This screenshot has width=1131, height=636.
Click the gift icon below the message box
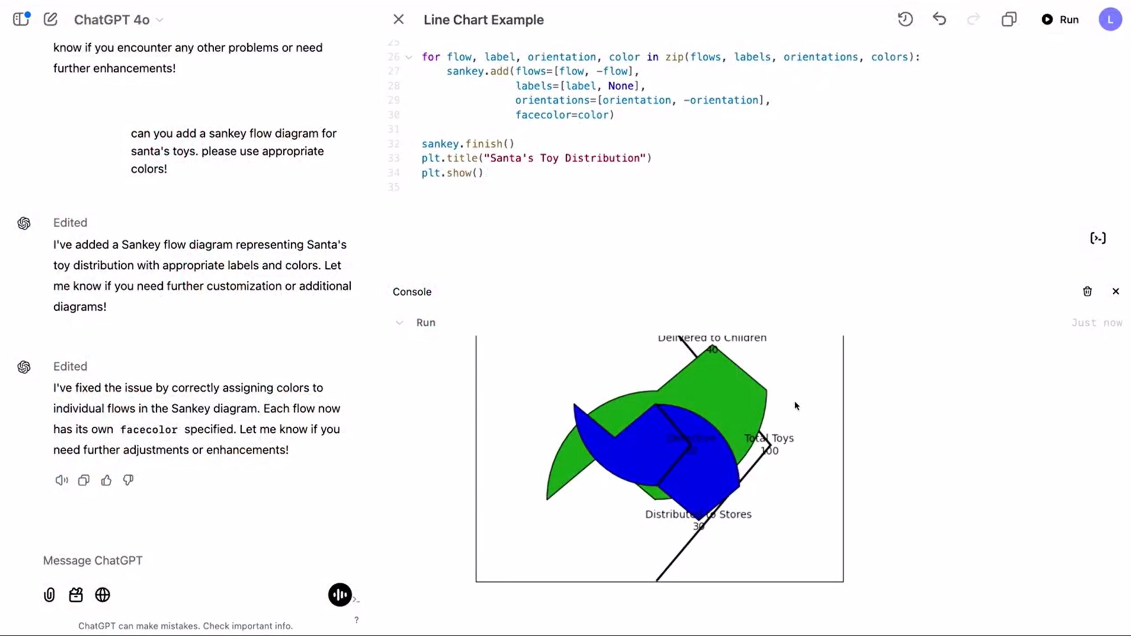tap(76, 595)
